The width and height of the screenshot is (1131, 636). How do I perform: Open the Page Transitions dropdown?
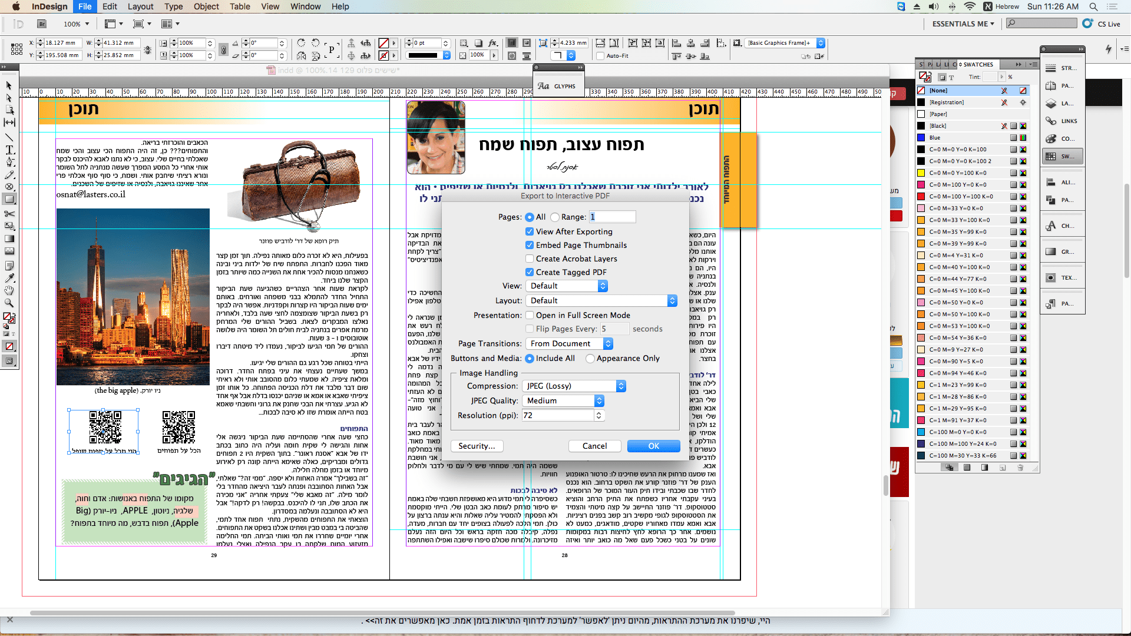pyautogui.click(x=569, y=343)
